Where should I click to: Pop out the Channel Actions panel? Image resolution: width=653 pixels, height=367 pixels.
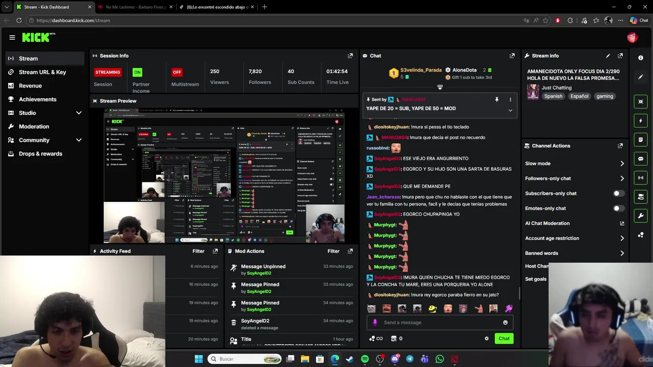(x=620, y=146)
